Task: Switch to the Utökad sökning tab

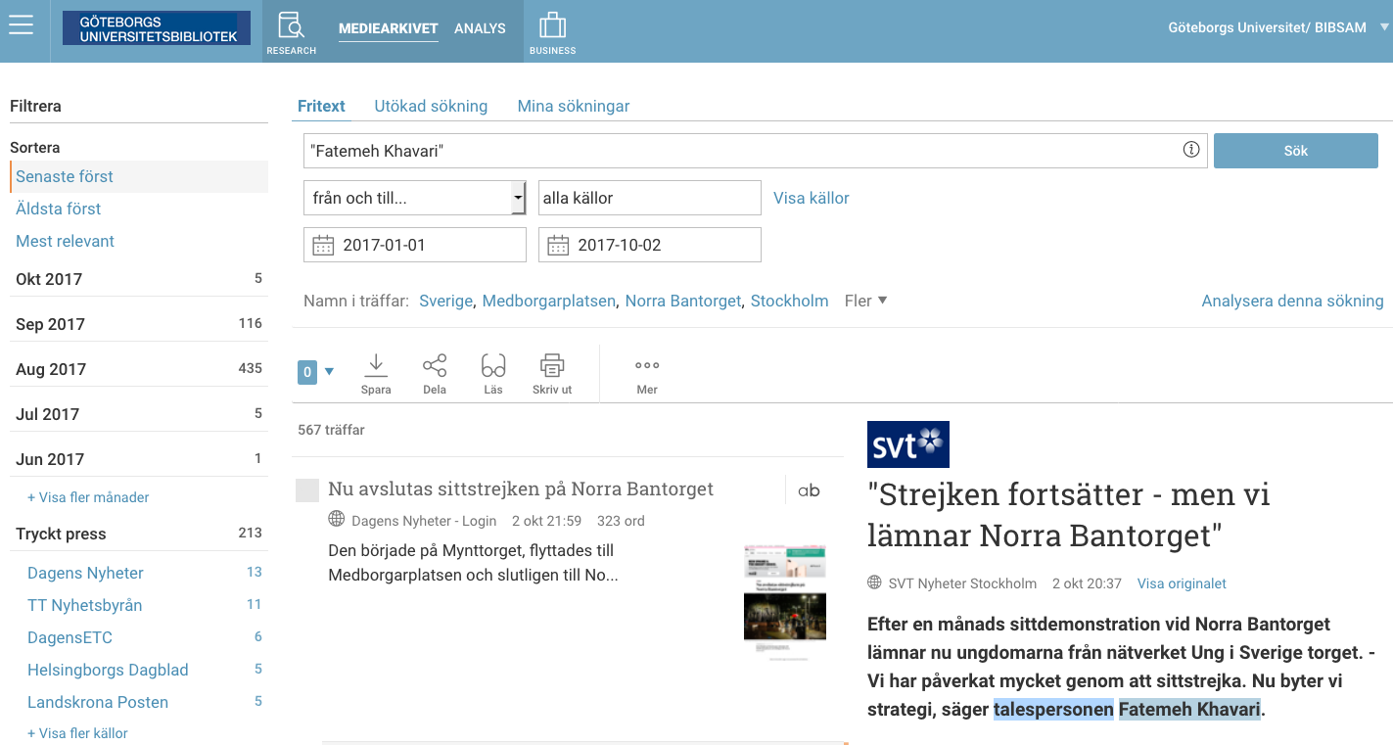Action: (431, 105)
